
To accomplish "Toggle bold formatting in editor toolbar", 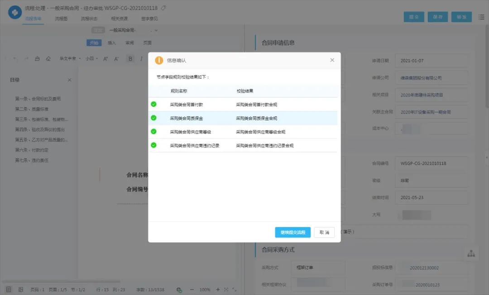I will coord(130,58).
